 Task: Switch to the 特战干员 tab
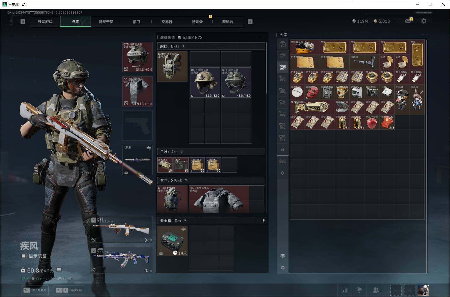click(106, 22)
